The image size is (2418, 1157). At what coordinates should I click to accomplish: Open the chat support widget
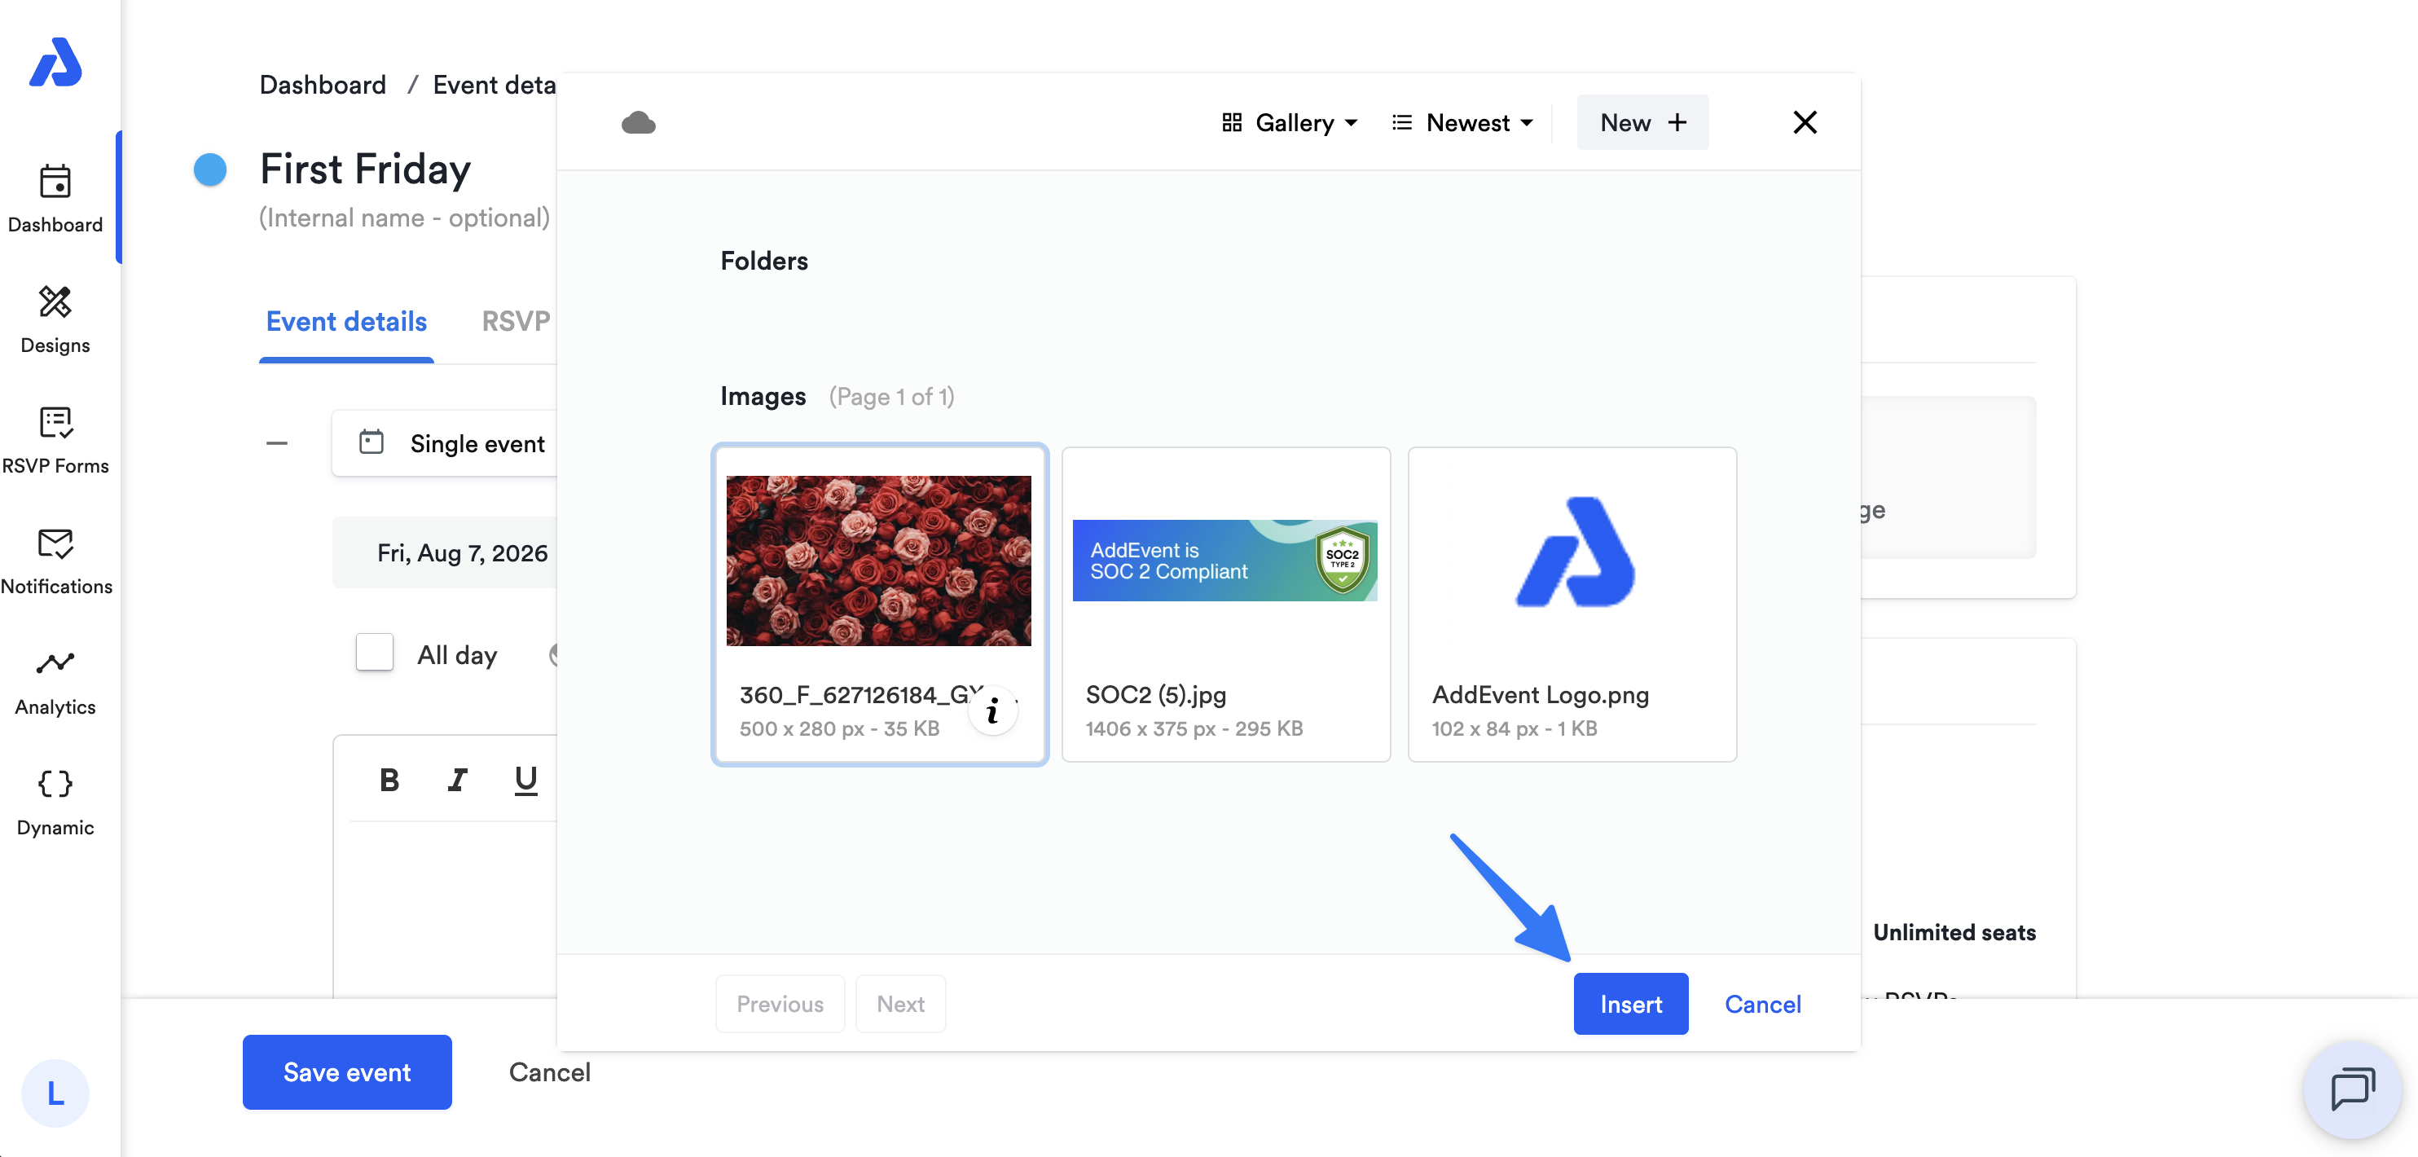2352,1089
